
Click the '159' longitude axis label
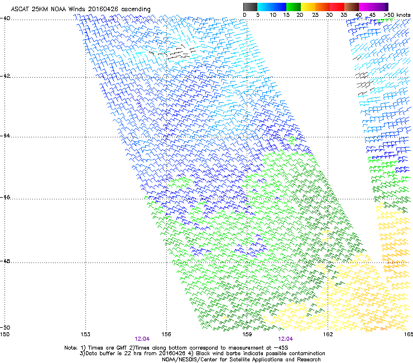pyautogui.click(x=247, y=335)
